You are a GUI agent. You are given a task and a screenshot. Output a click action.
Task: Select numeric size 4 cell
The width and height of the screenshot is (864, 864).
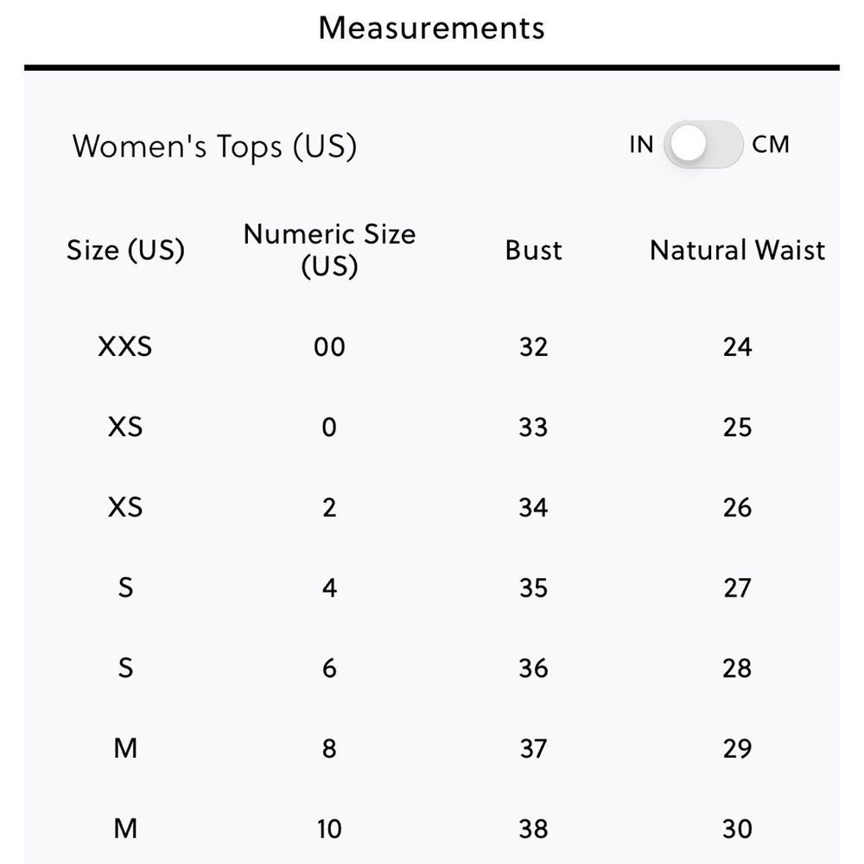[329, 588]
